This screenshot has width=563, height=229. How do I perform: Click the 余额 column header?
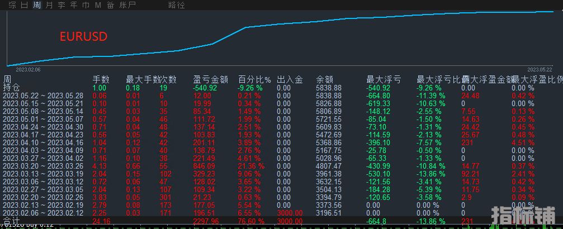point(325,79)
